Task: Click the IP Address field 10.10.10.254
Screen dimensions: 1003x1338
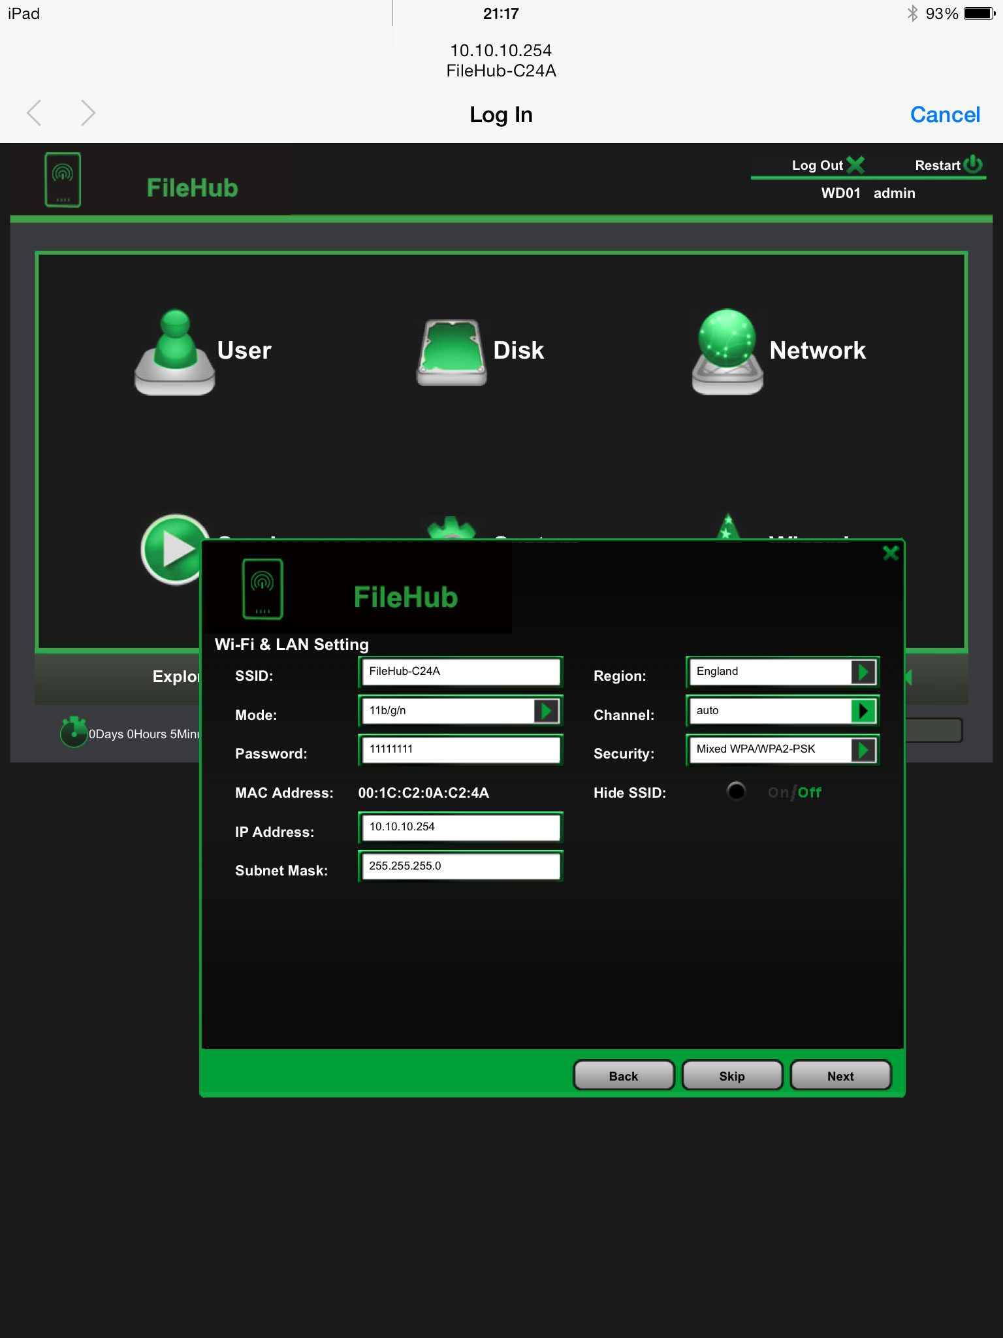Action: [x=461, y=827]
